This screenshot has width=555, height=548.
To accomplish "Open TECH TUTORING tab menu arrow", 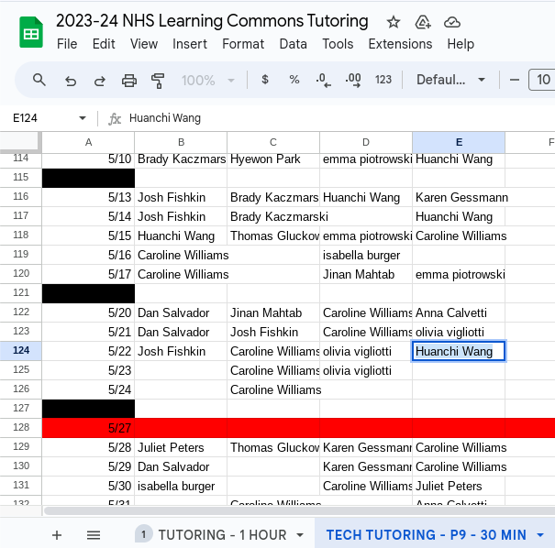I will [x=540, y=535].
